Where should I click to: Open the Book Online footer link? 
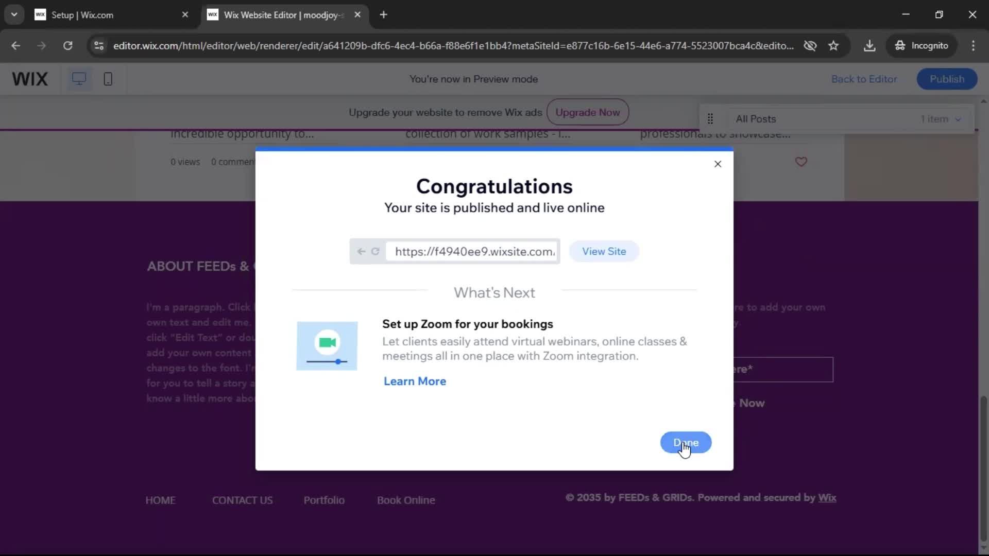(406, 500)
